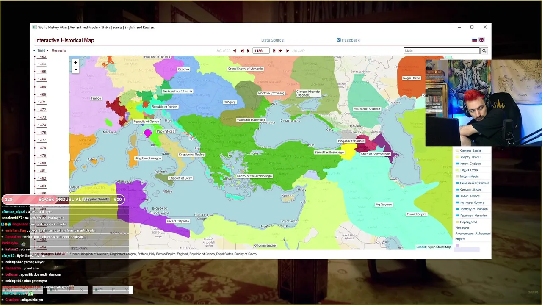Select year 1474 in timeline

pyautogui.click(x=42, y=125)
